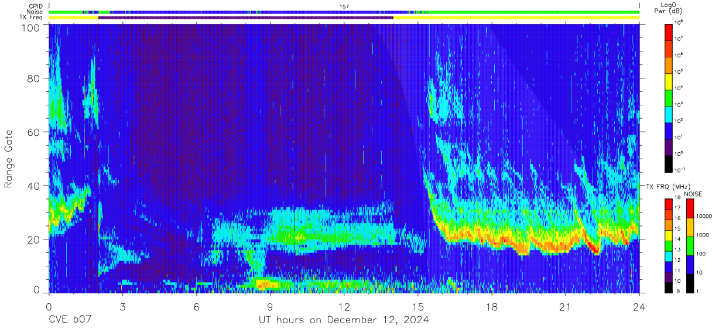Image resolution: width=719 pixels, height=332 pixels.
Task: Click the CVE b07 radar label
Action: coord(70,320)
